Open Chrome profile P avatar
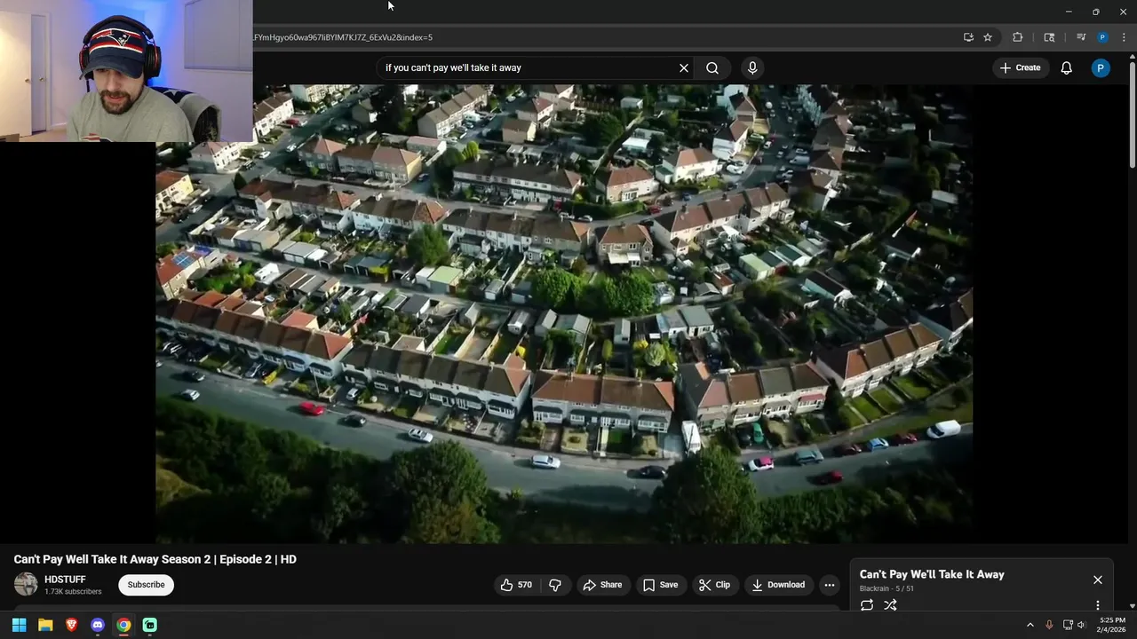The image size is (1137, 639). pos(1102,37)
